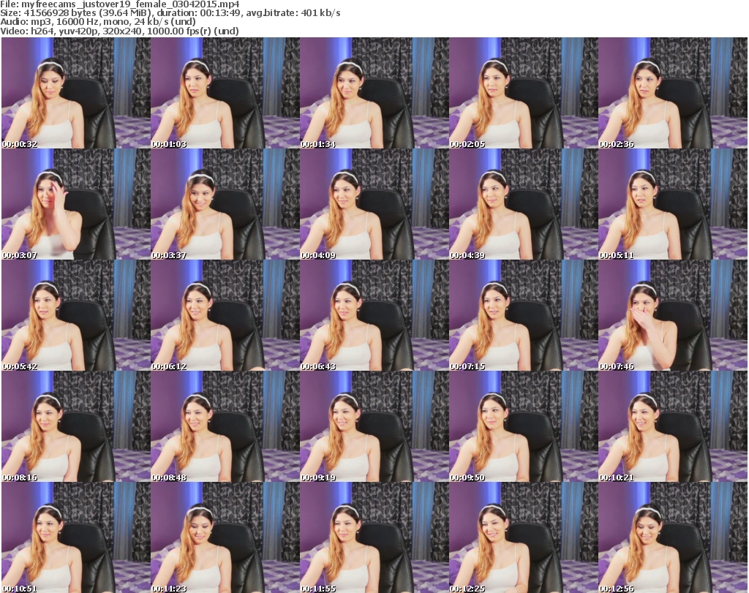Click the File name line in header
The width and height of the screenshot is (749, 593).
pyautogui.click(x=120, y=4)
